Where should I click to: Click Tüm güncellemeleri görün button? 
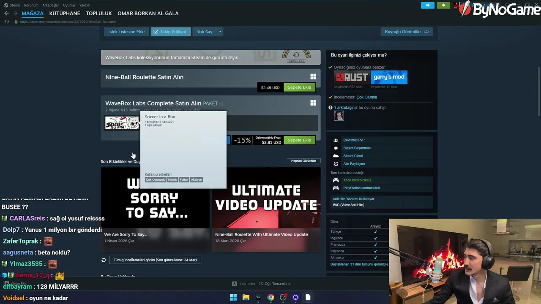(155, 260)
